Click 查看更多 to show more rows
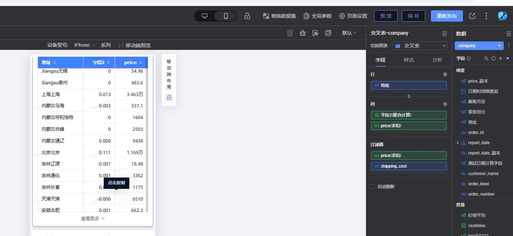The height and width of the screenshot is (236, 513). tap(93, 219)
